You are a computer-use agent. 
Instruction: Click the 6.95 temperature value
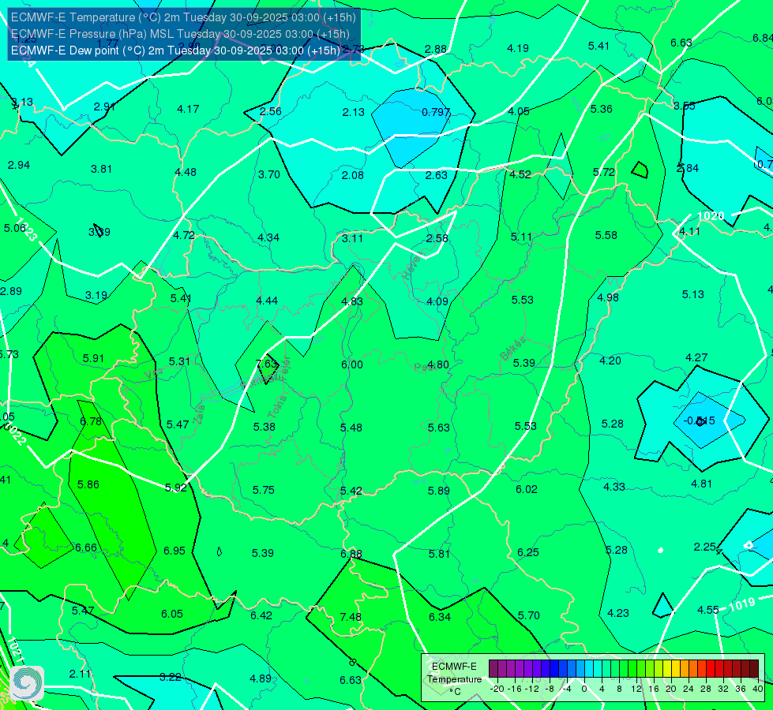(x=174, y=551)
